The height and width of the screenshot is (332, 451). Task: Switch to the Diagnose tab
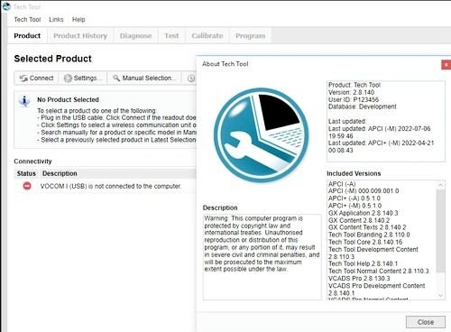coord(135,36)
